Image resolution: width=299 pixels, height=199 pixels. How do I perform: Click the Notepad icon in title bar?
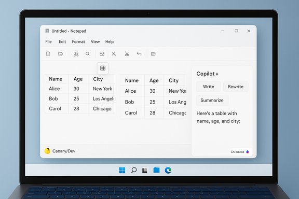coord(47,31)
